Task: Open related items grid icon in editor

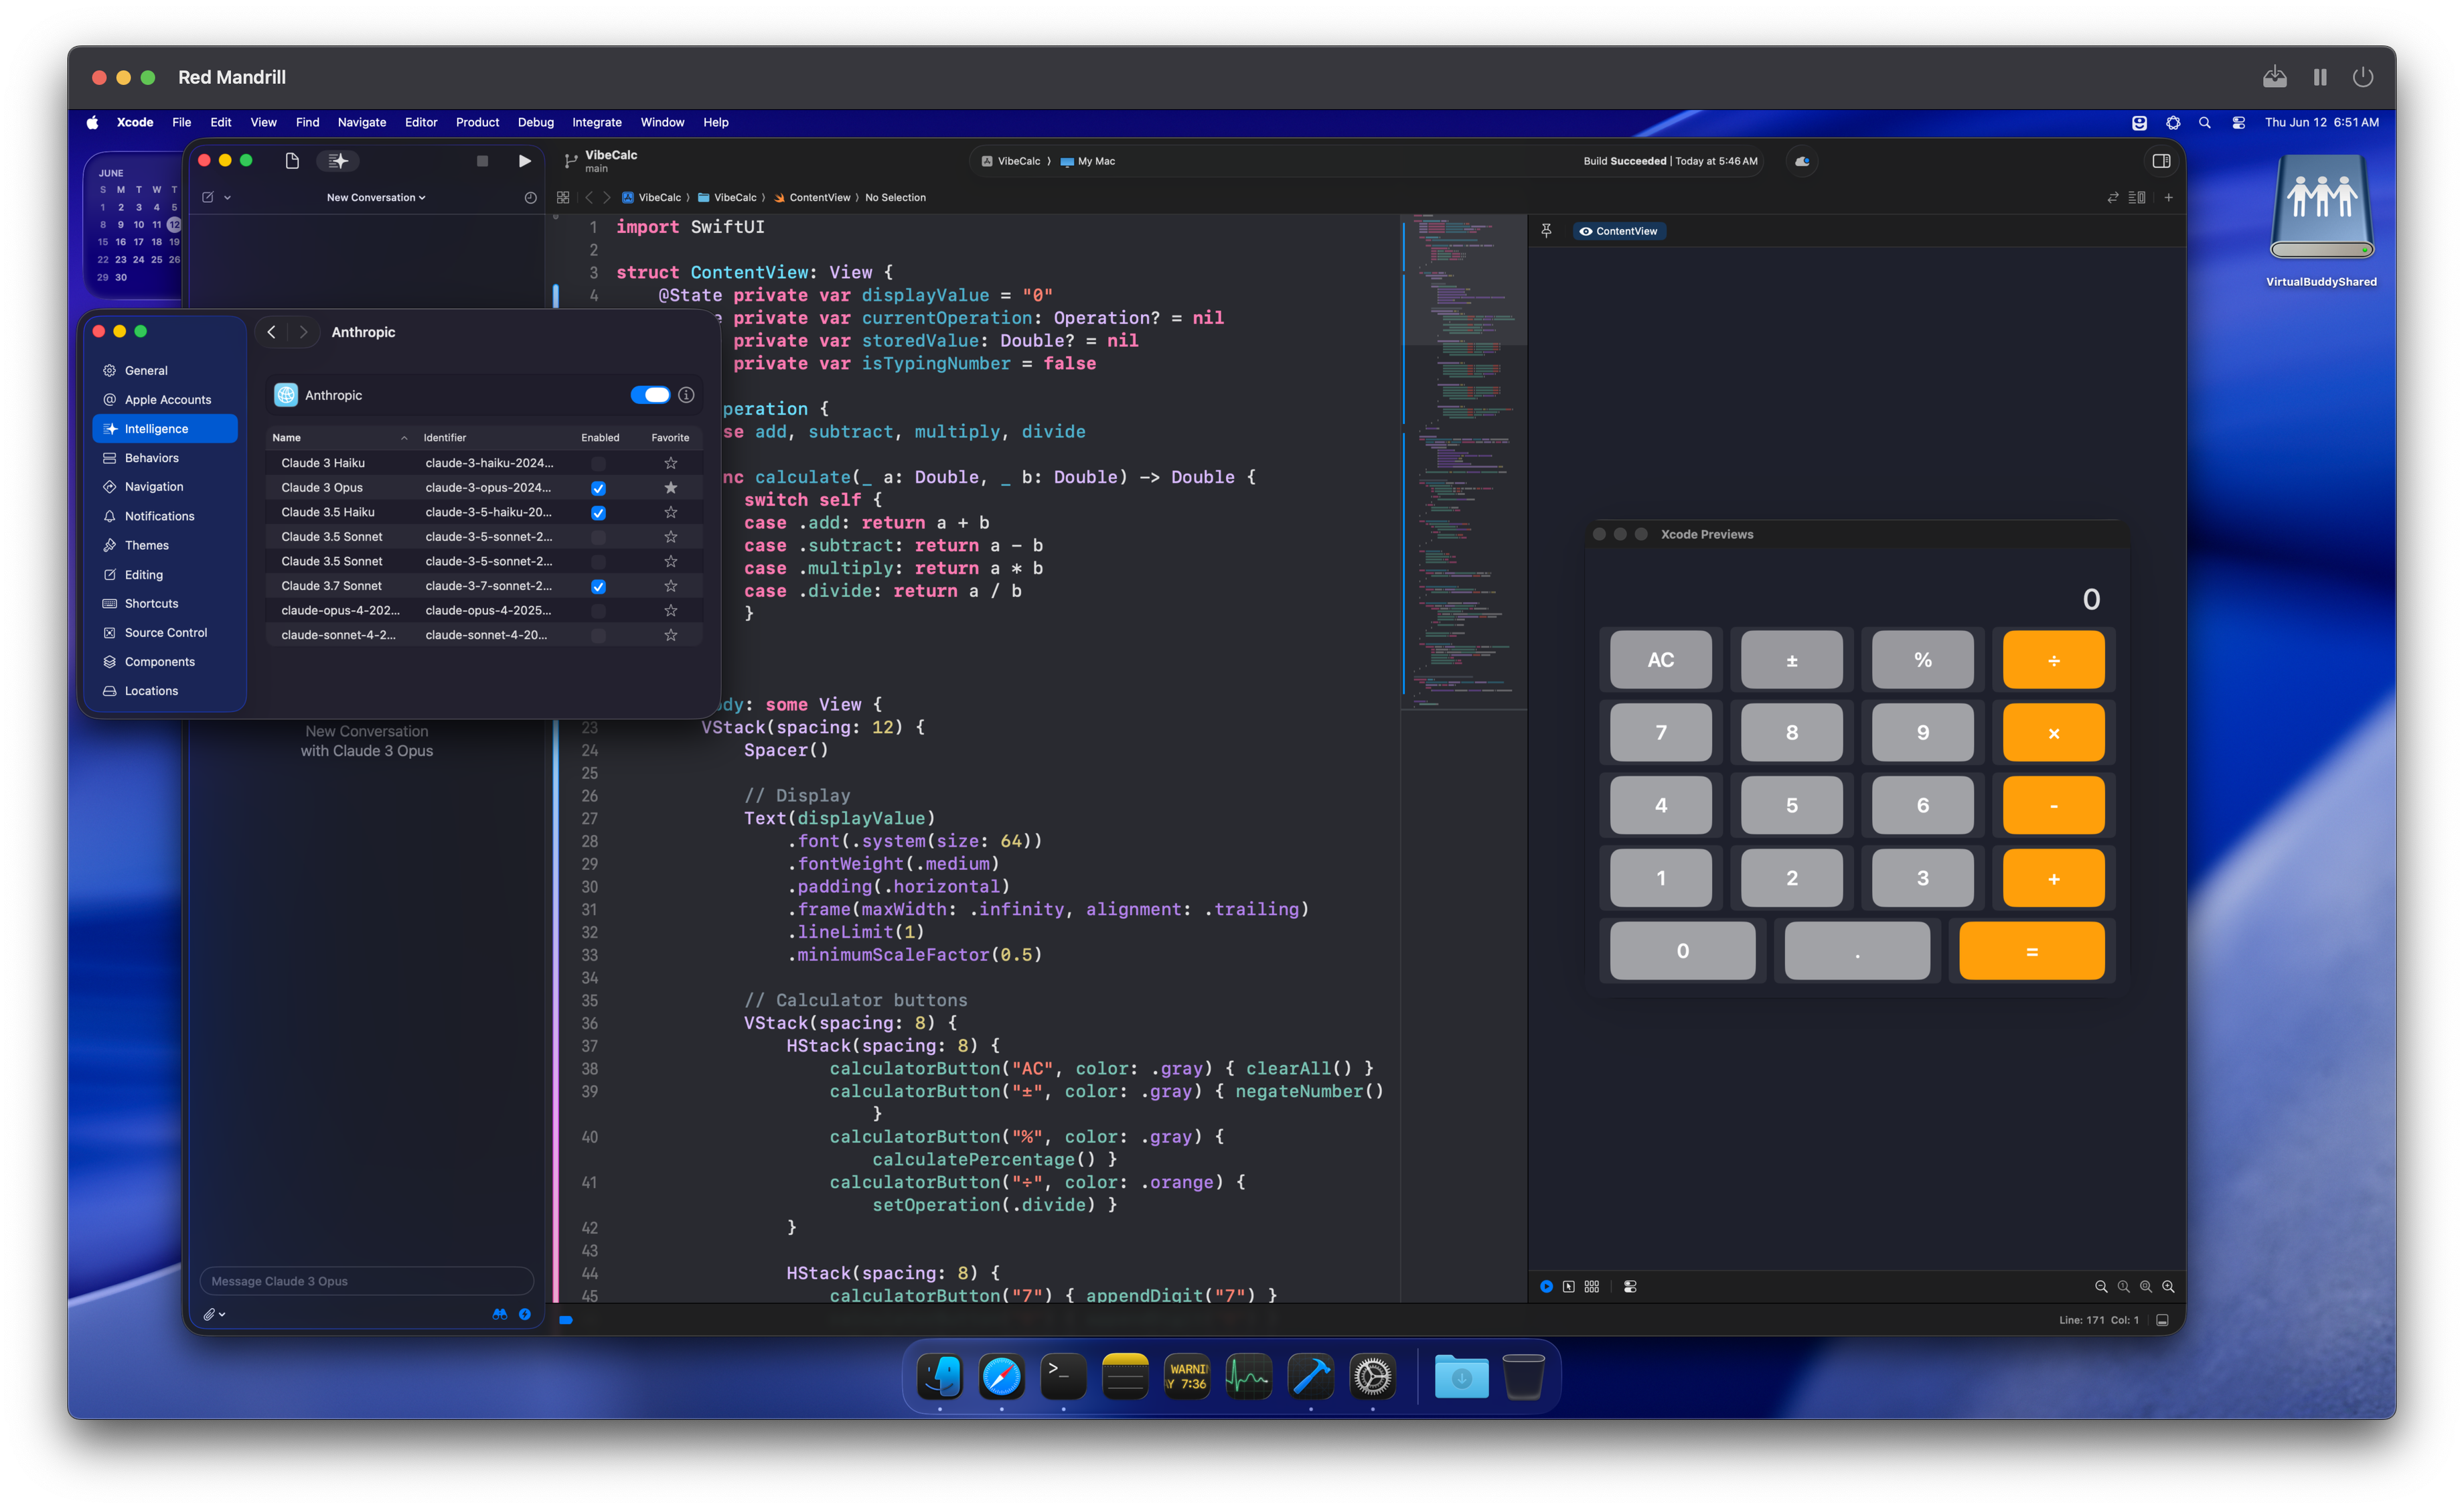Action: click(x=563, y=197)
